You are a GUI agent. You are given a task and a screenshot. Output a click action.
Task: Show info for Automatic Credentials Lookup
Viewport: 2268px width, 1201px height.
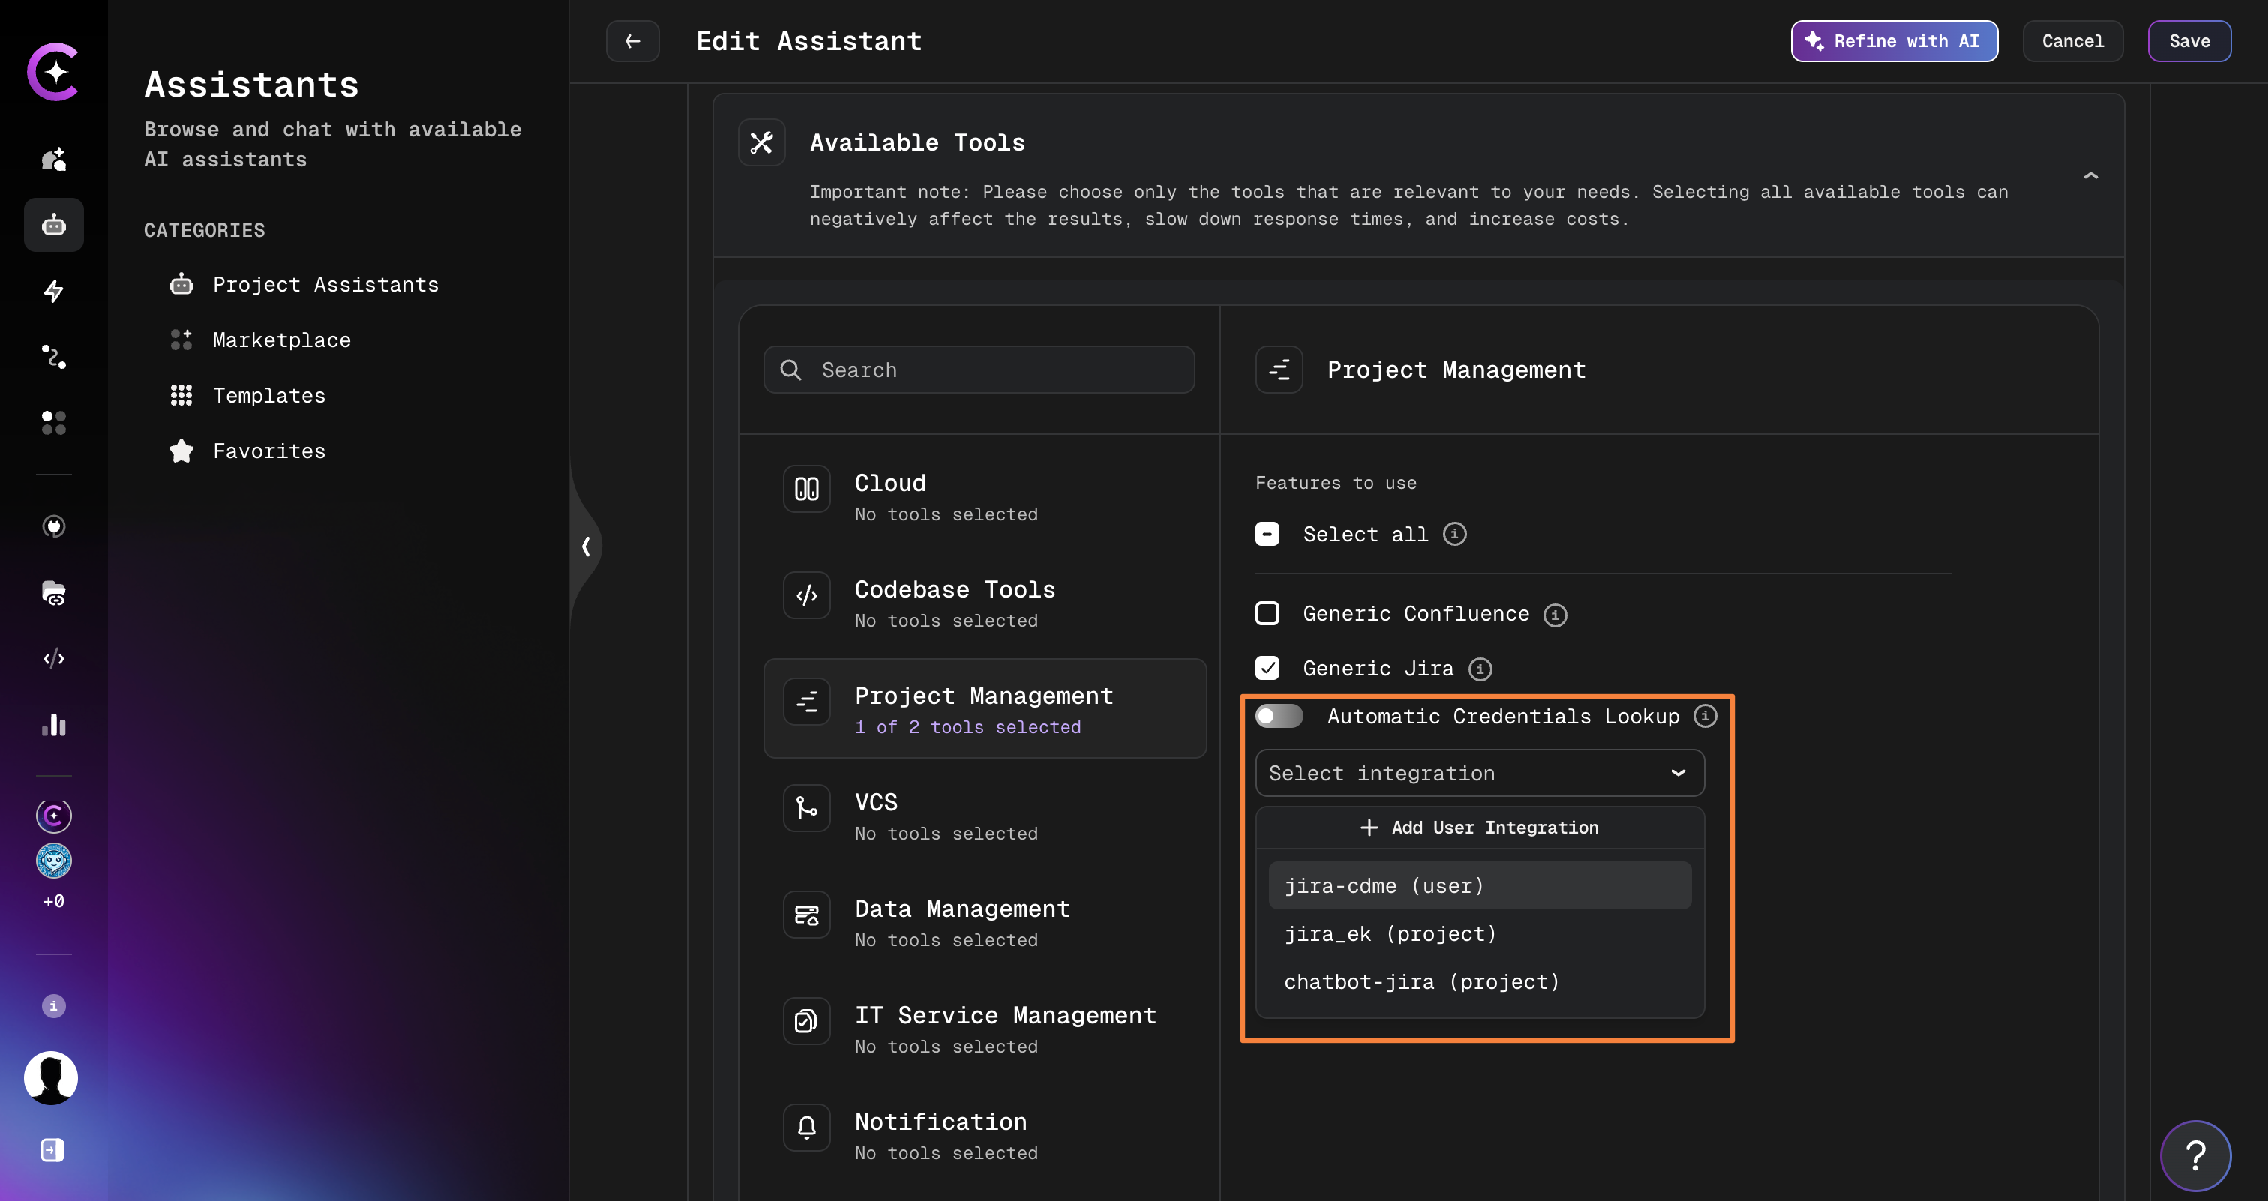tap(1705, 716)
